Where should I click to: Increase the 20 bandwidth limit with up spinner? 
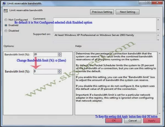pos(59,53)
